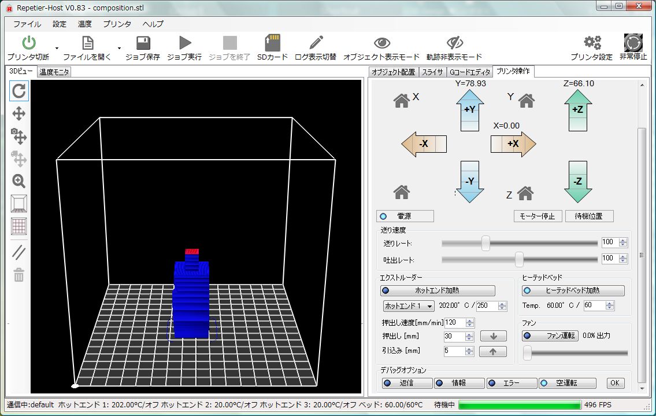Viewport: 656px width, 416px height.
Task: Open the ファイル menu
Action: (27, 24)
